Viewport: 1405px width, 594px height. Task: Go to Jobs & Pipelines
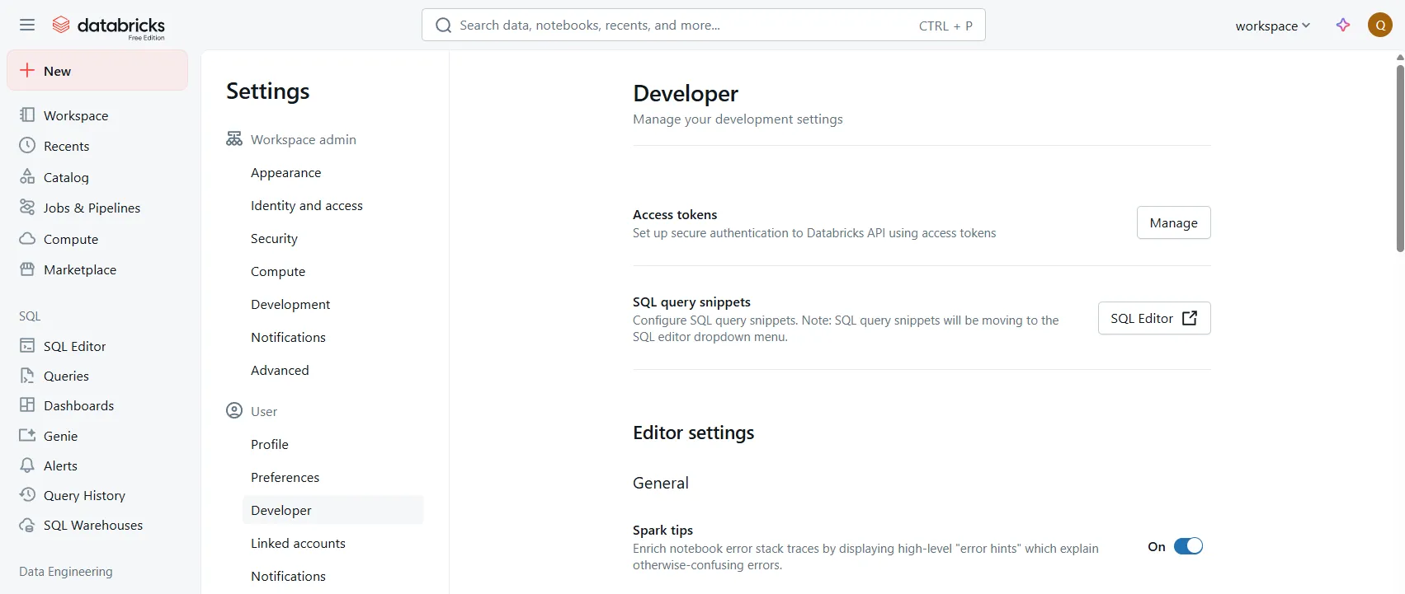click(x=92, y=208)
